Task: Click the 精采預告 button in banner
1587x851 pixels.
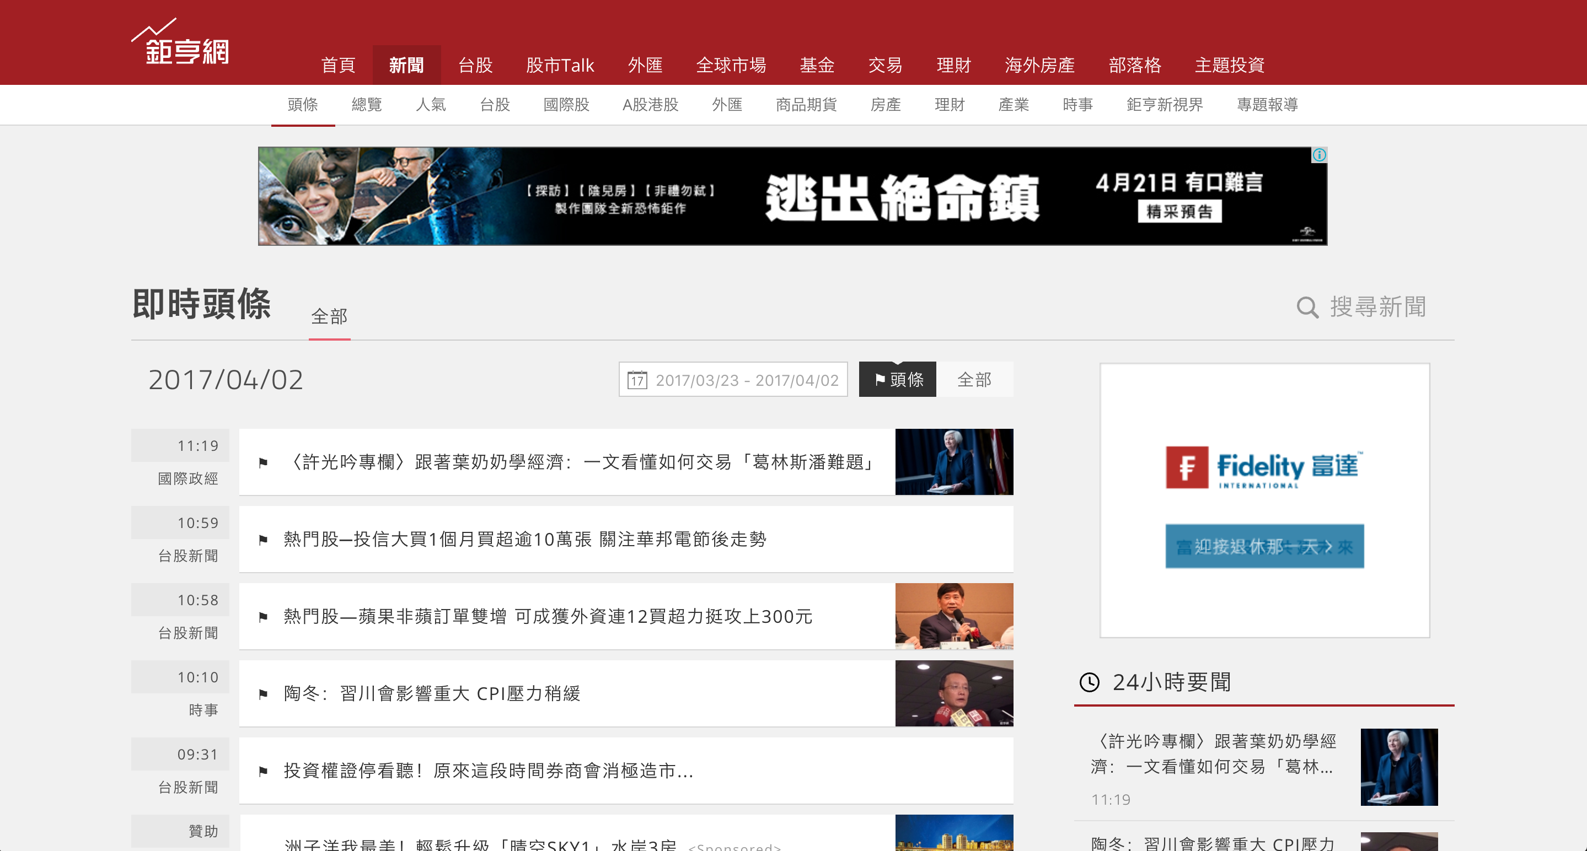Action: pos(1179,211)
